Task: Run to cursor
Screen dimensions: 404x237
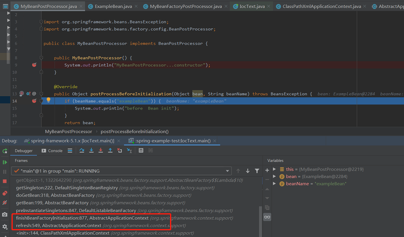Action: (130, 151)
